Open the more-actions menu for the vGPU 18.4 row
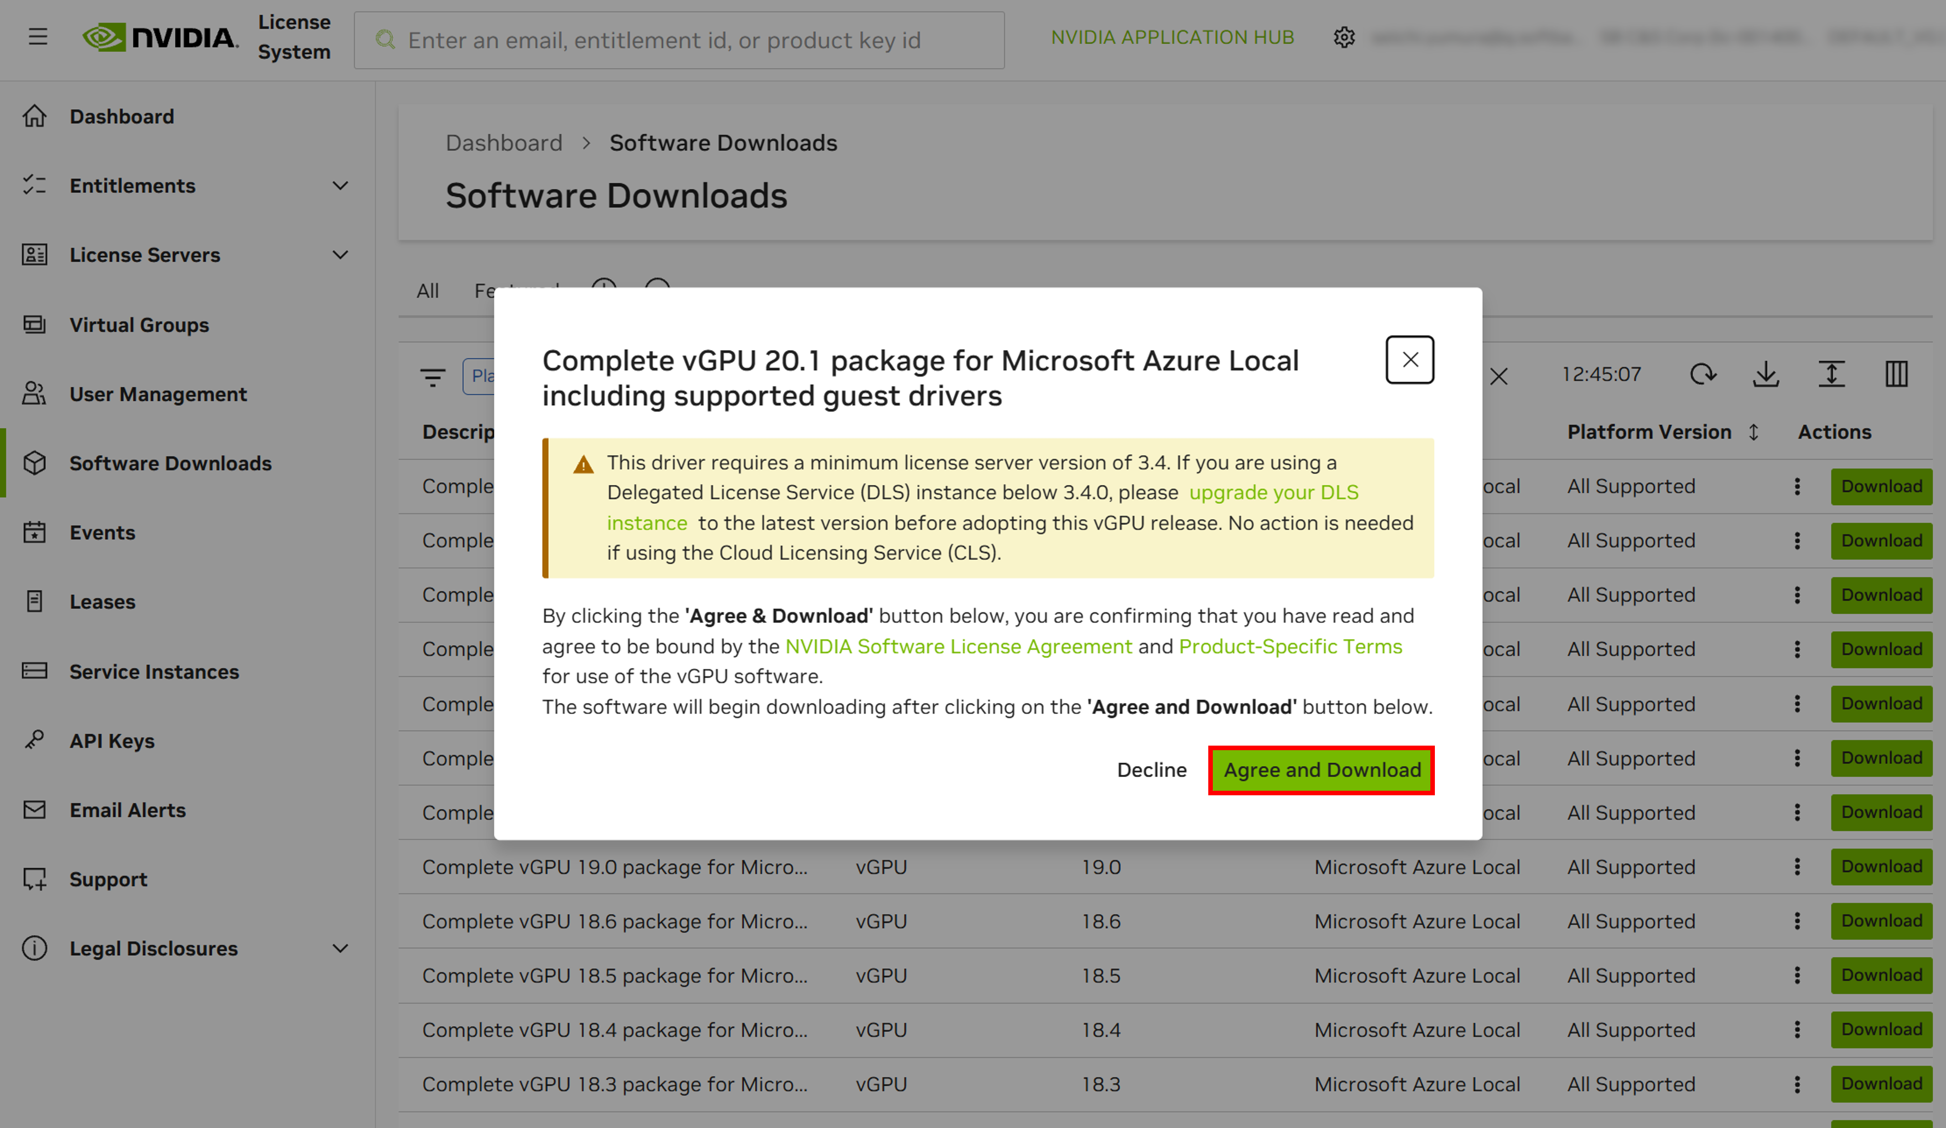The width and height of the screenshot is (1946, 1128). (x=1797, y=1029)
